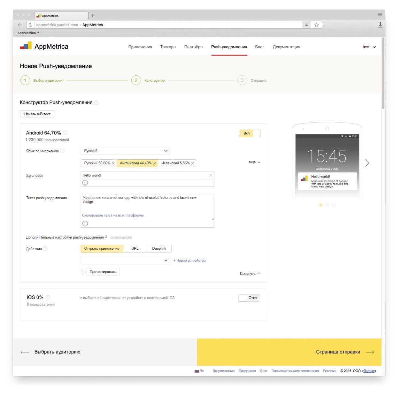Remove the Испанский 5,56% language tag
The height and width of the screenshot is (402, 409).
coord(193,163)
